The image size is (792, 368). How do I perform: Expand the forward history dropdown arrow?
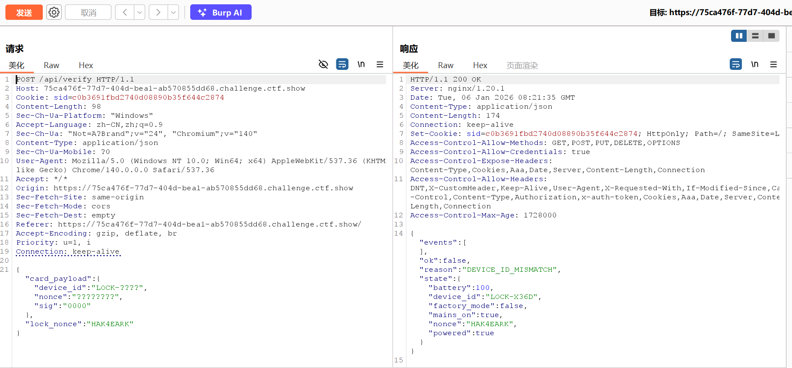[173, 13]
